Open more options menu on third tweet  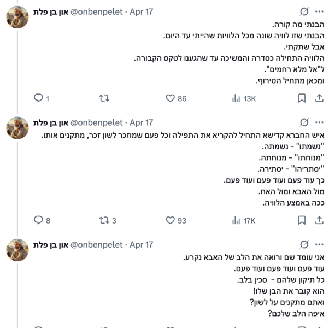pos(319,244)
